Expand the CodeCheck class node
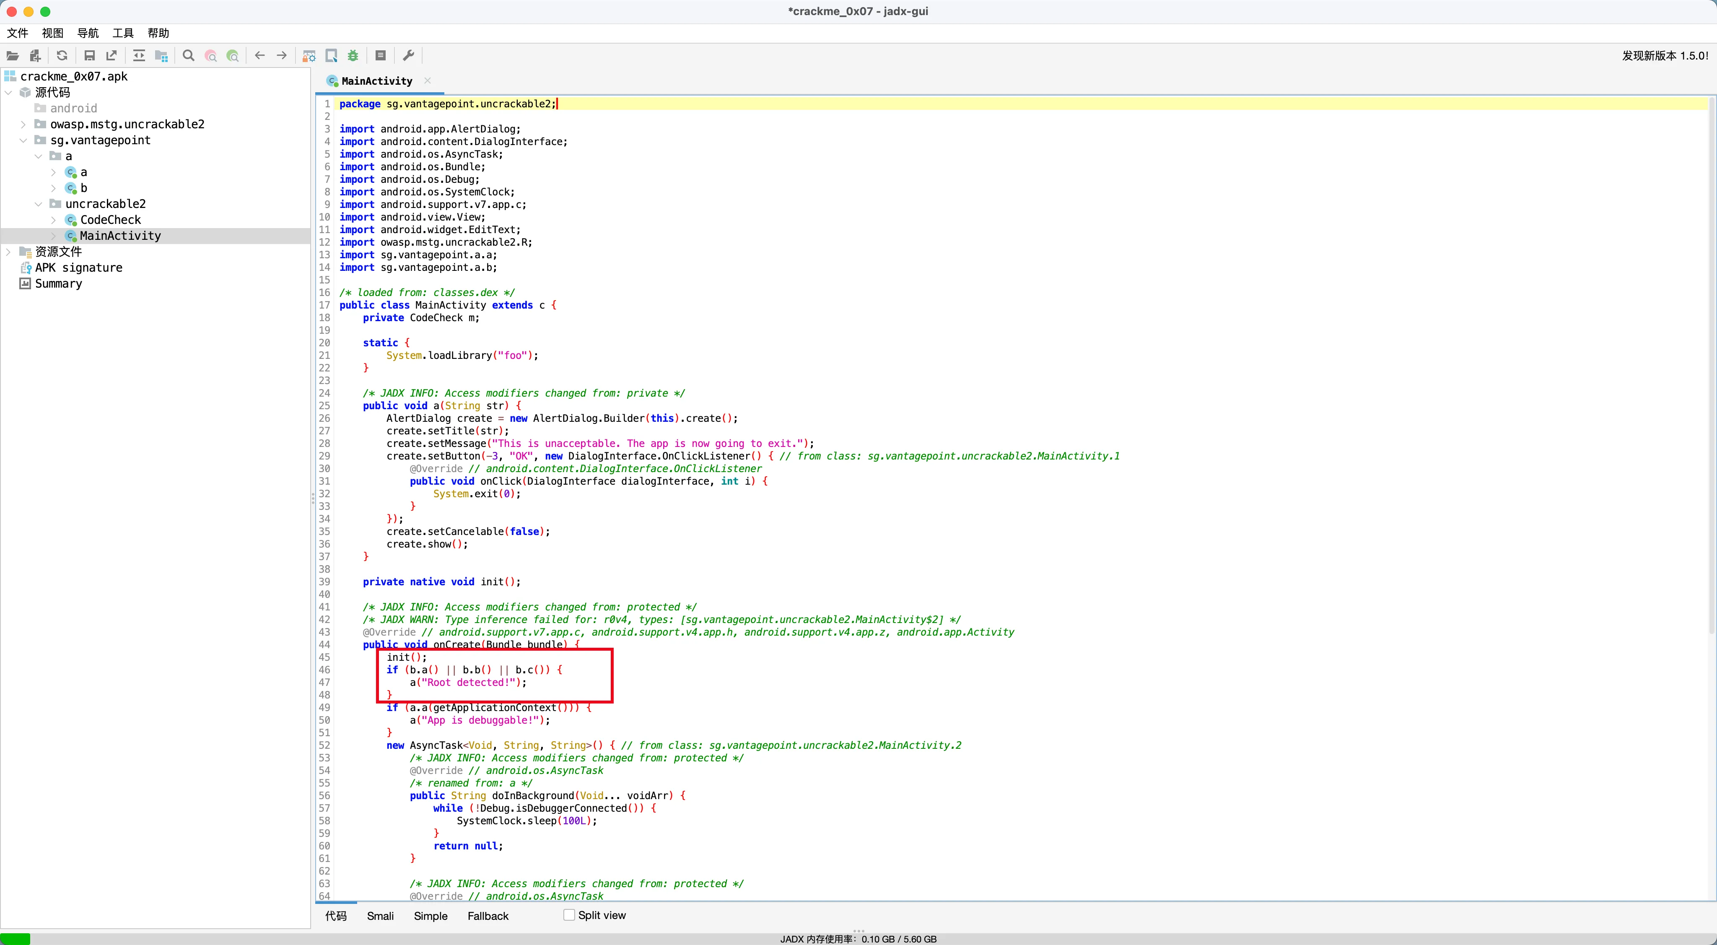This screenshot has height=945, width=1717. pyautogui.click(x=53, y=220)
